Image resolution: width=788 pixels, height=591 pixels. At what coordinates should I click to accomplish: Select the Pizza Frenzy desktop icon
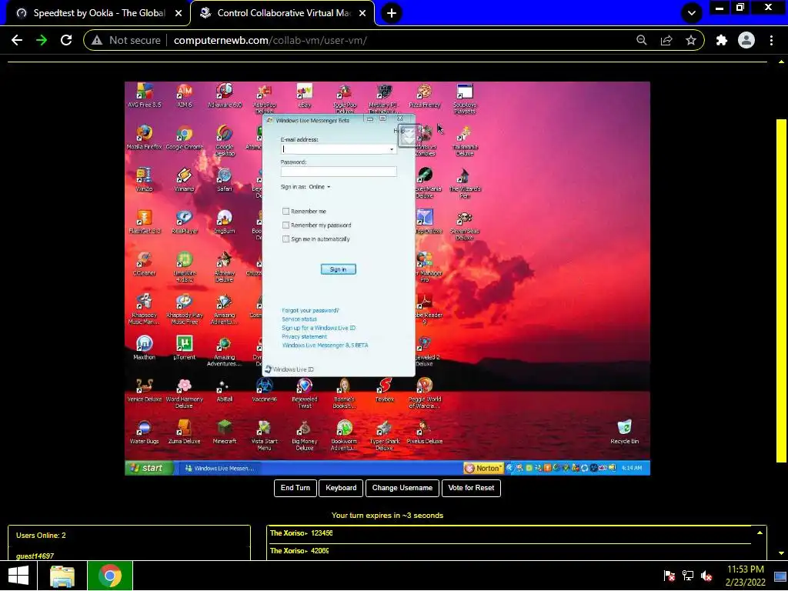(x=425, y=95)
